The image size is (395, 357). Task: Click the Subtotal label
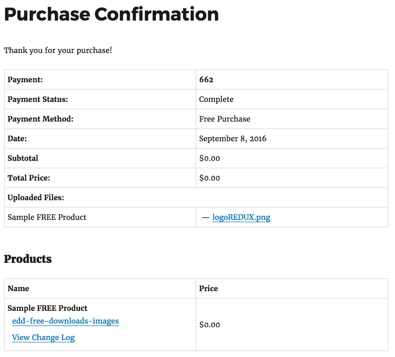[x=23, y=158]
